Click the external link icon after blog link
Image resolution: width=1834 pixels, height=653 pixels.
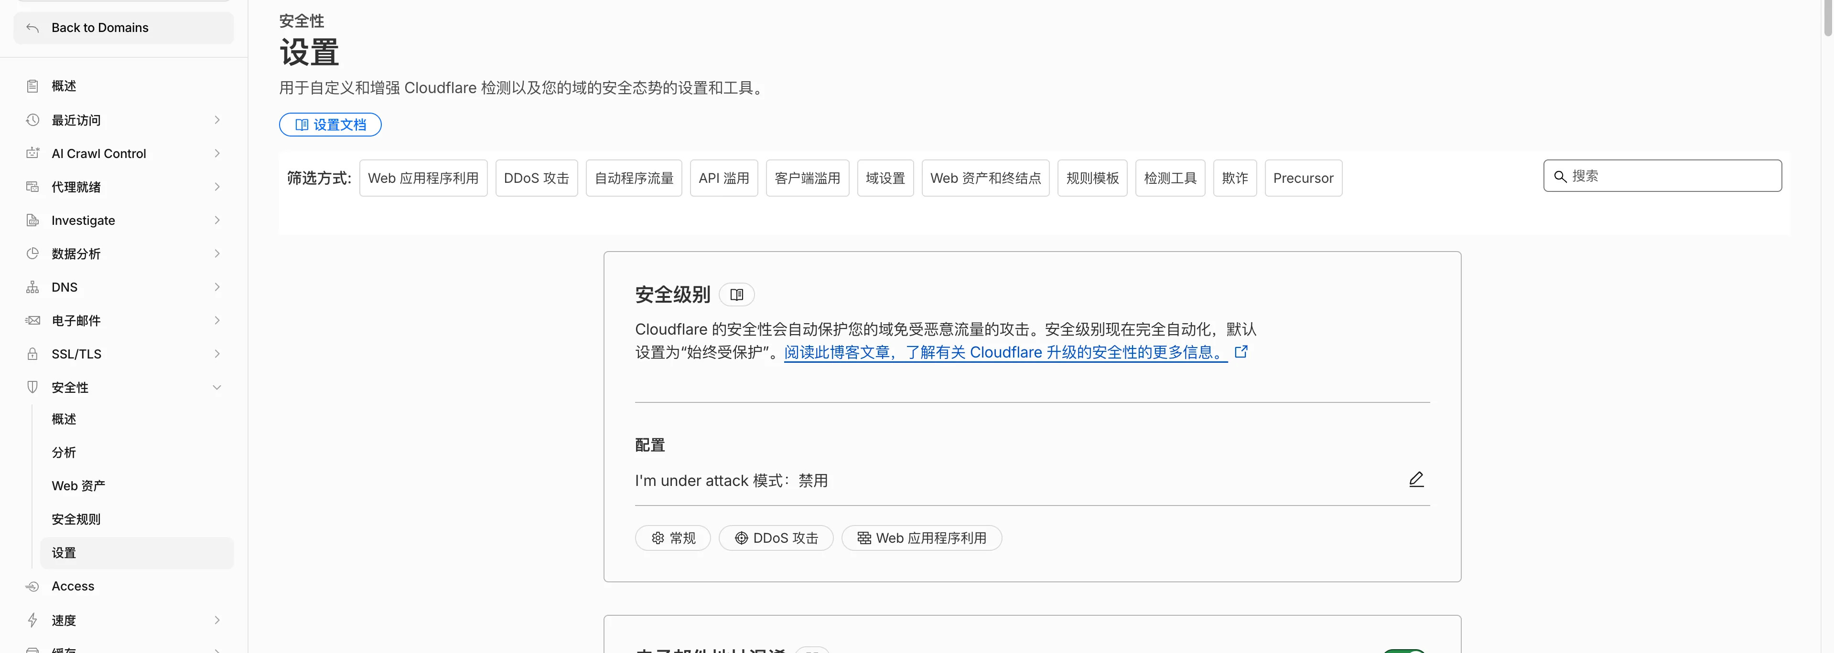point(1241,351)
